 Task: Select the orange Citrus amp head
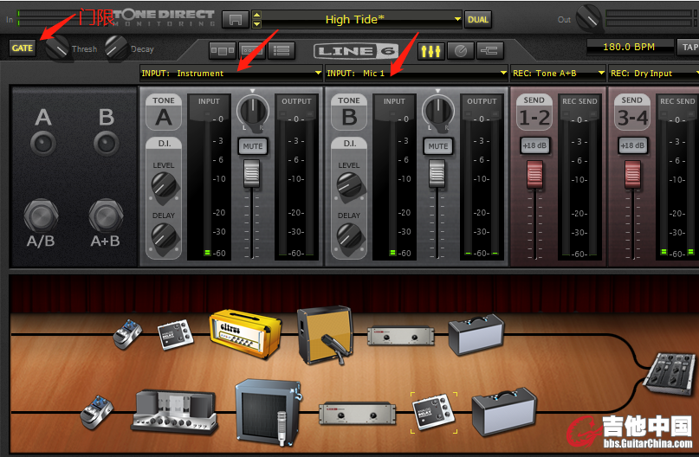(246, 334)
